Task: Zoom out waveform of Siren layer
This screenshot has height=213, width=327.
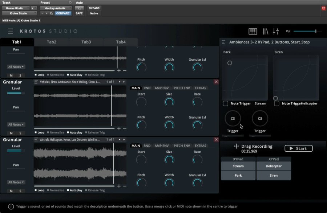Action: click(125, 128)
